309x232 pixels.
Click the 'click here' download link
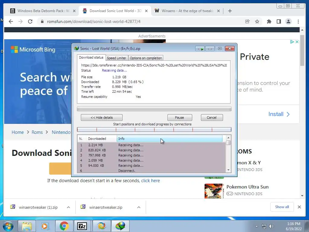click(150, 181)
